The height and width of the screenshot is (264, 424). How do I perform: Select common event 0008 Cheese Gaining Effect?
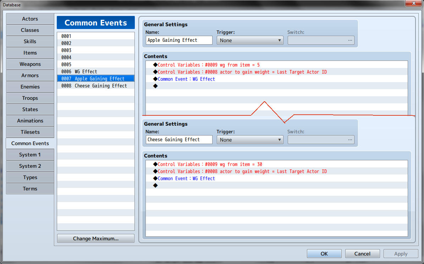click(x=95, y=86)
